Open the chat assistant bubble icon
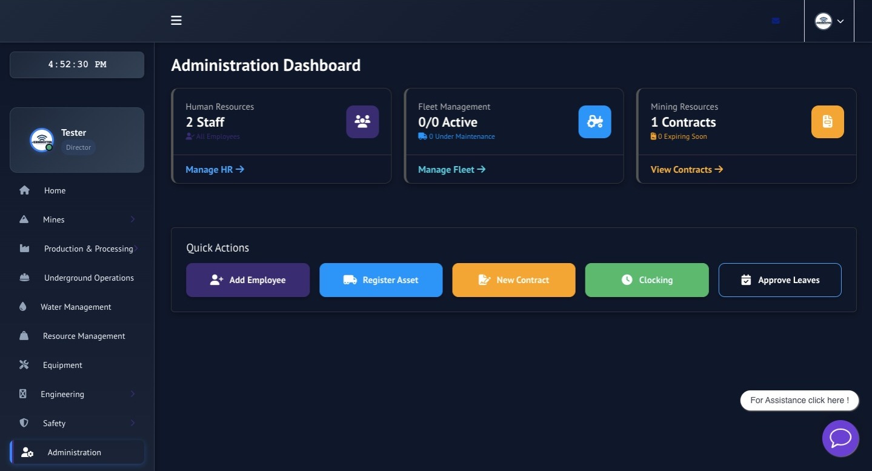Screen dimensions: 872x471 [x=840, y=438]
